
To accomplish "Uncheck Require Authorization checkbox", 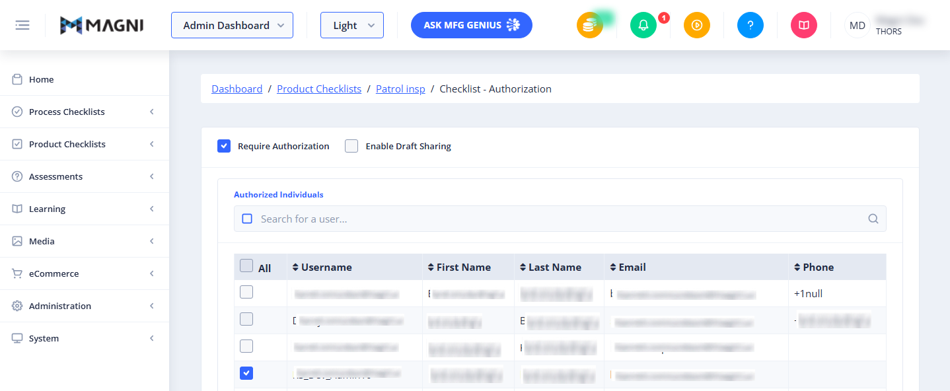I will [224, 146].
